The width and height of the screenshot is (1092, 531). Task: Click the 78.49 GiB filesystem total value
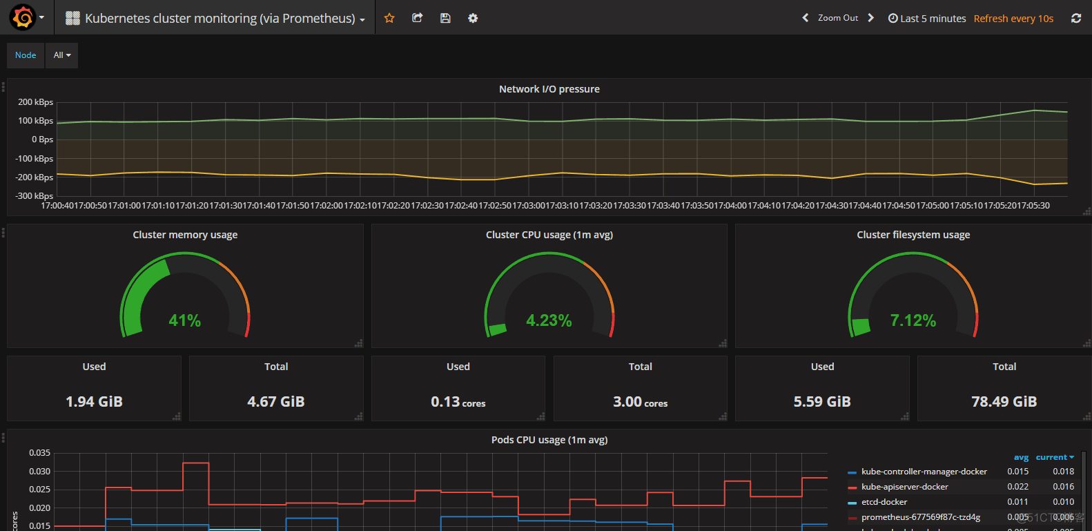[x=1004, y=402]
